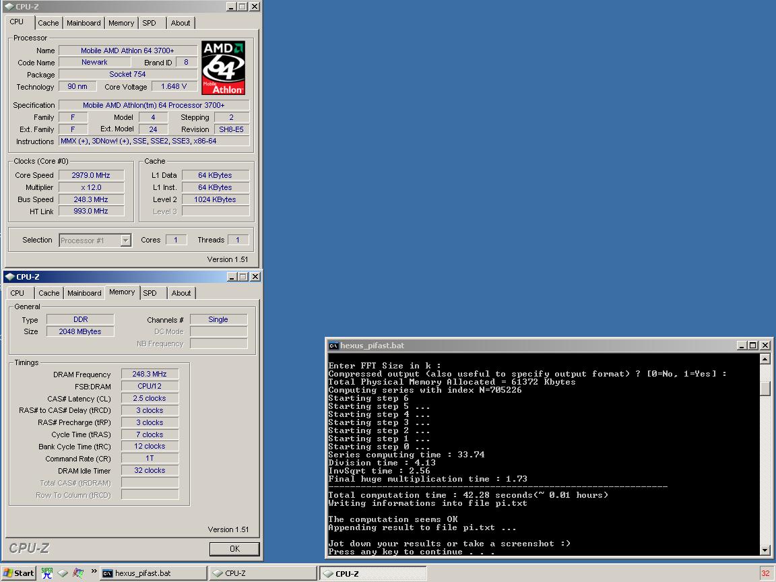Click the Core Voltage value '1.648 V'
The height and width of the screenshot is (582, 776).
(174, 87)
